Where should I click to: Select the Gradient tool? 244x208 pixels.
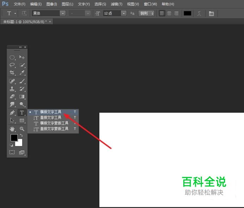22,96
